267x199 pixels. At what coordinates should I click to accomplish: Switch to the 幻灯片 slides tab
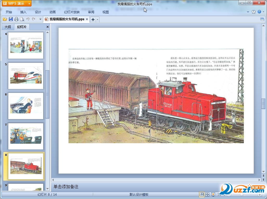pyautogui.click(x=22, y=27)
